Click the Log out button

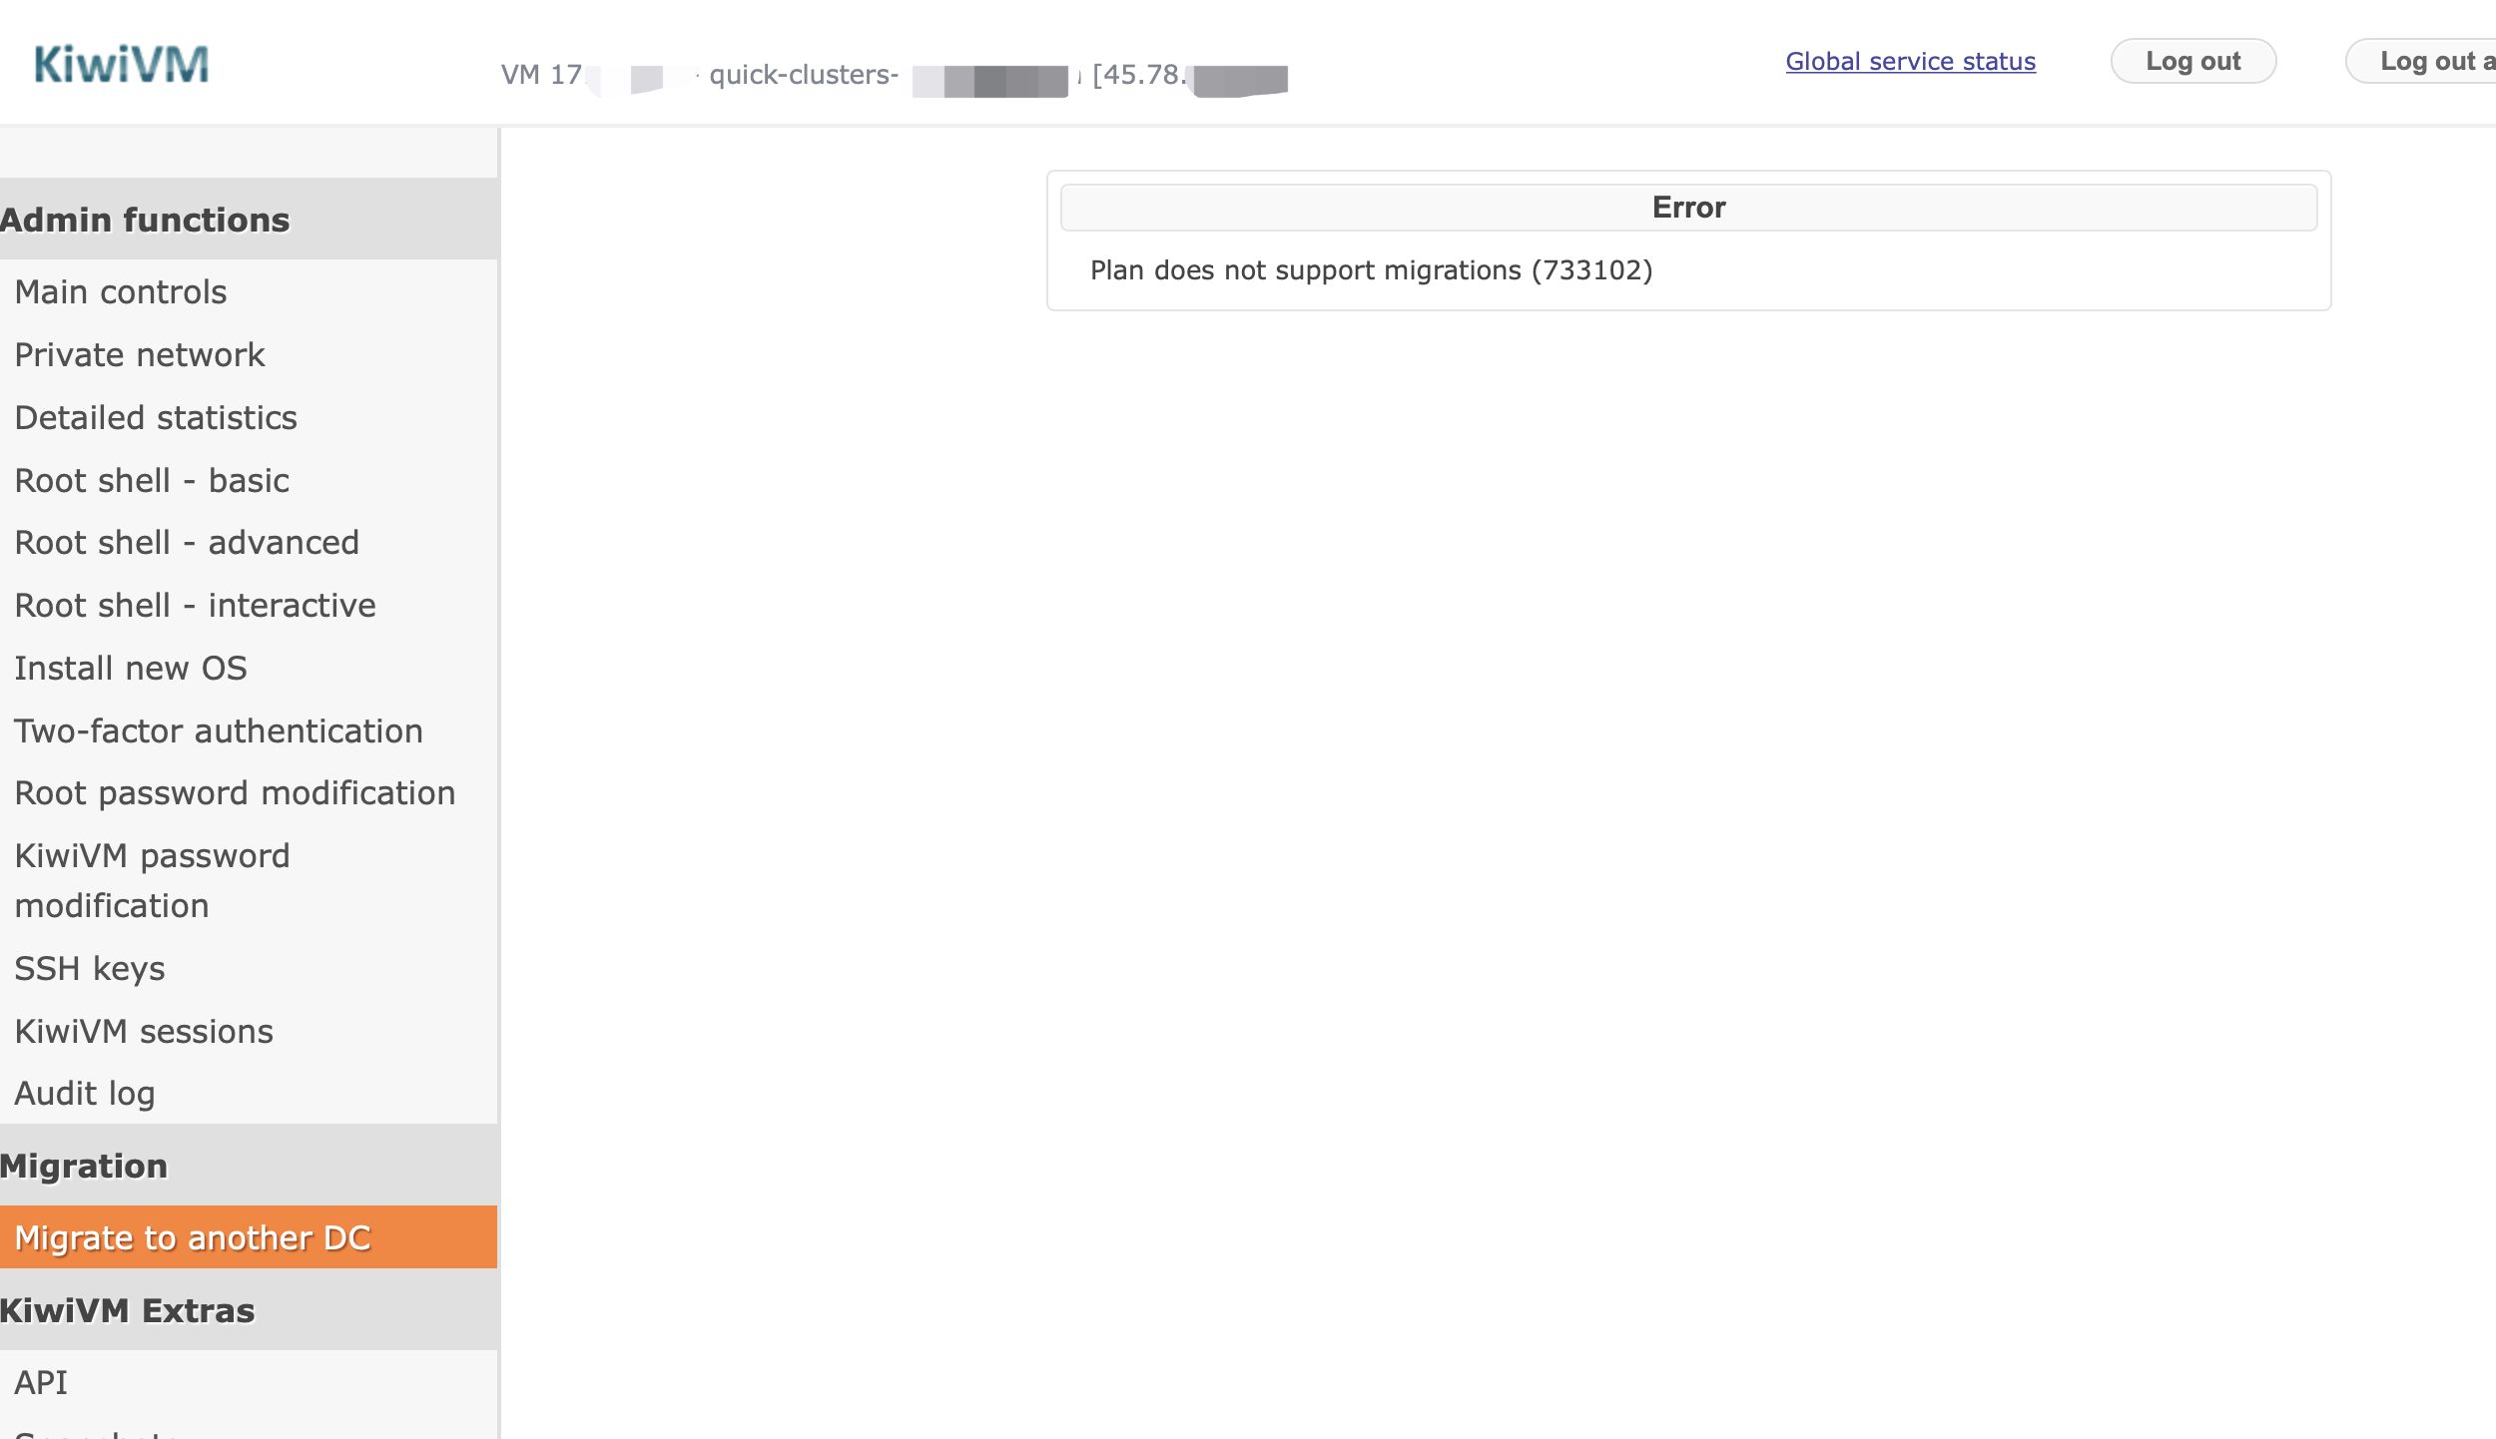click(2193, 61)
